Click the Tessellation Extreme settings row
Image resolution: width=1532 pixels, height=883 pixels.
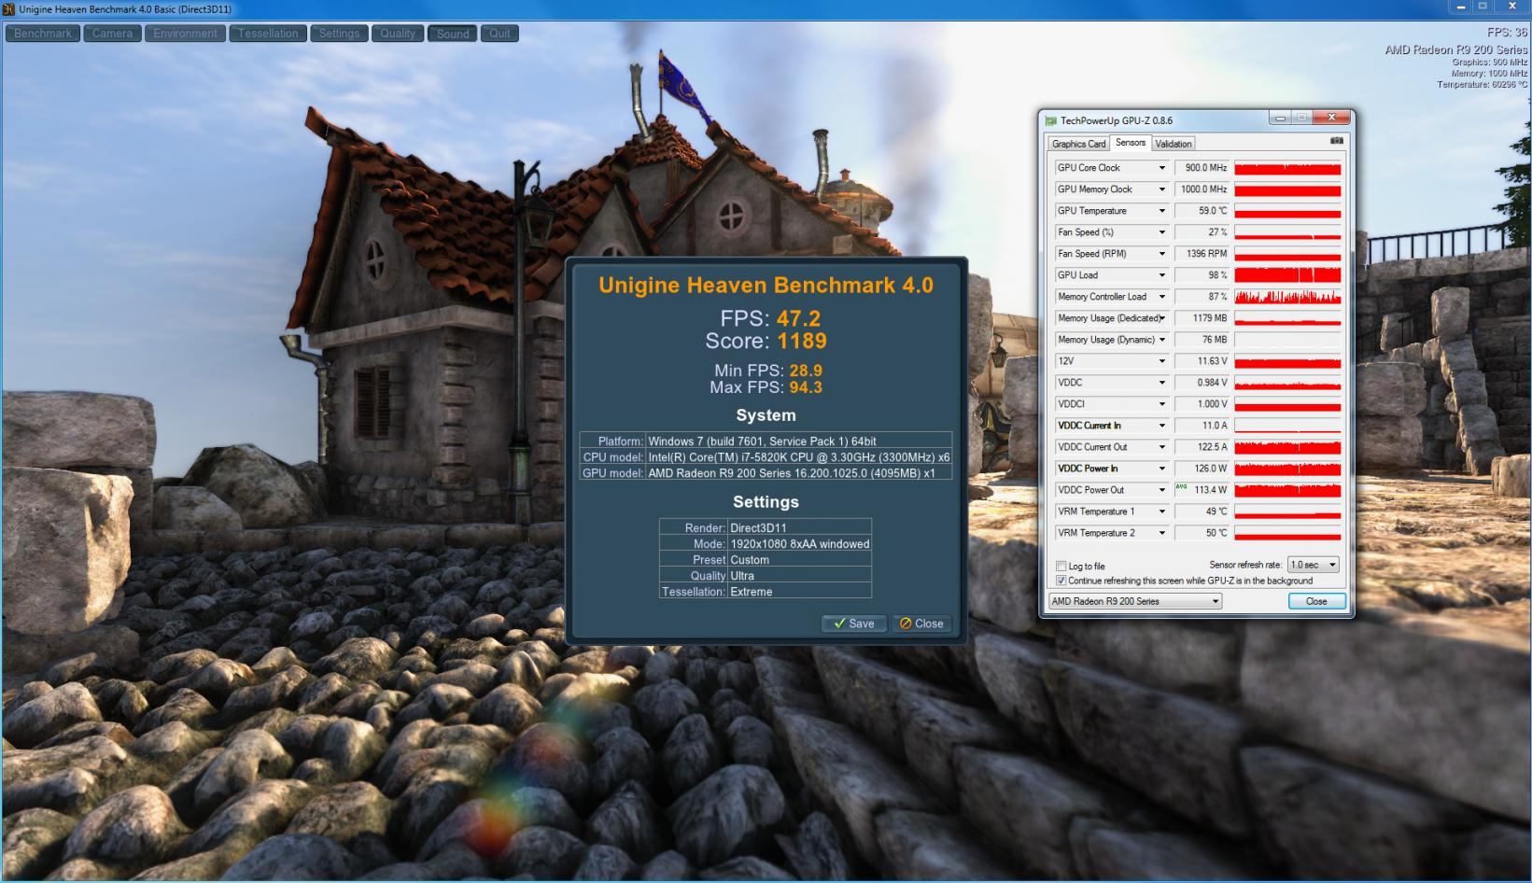766,592
